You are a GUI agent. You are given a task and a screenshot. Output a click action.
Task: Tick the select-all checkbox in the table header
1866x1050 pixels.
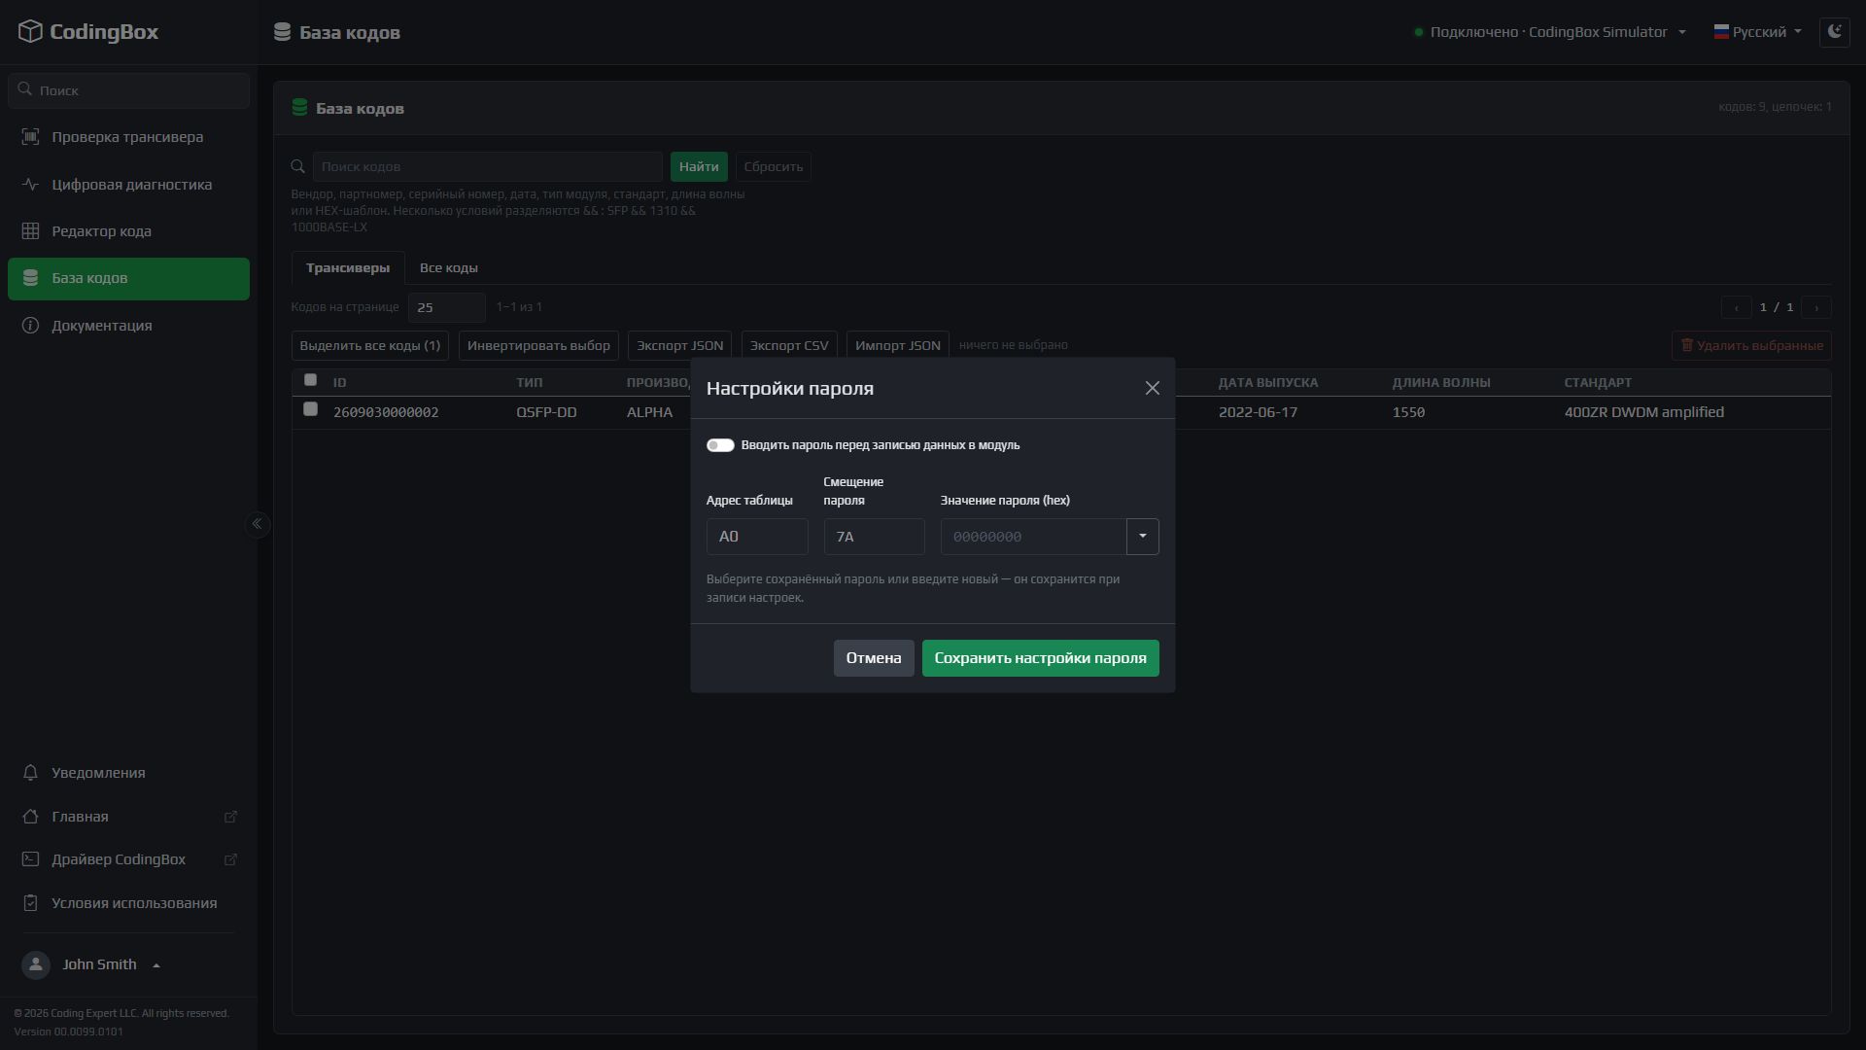(310, 380)
